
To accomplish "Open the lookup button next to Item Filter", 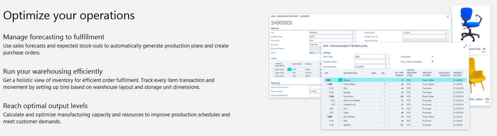I will 387,56.
